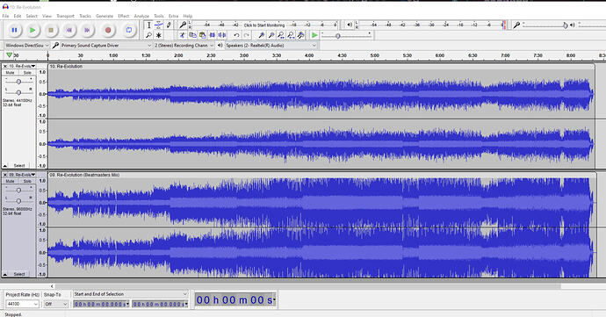This screenshot has height=317, width=606.
Task: Open the Generate menu
Action: coord(105,16)
